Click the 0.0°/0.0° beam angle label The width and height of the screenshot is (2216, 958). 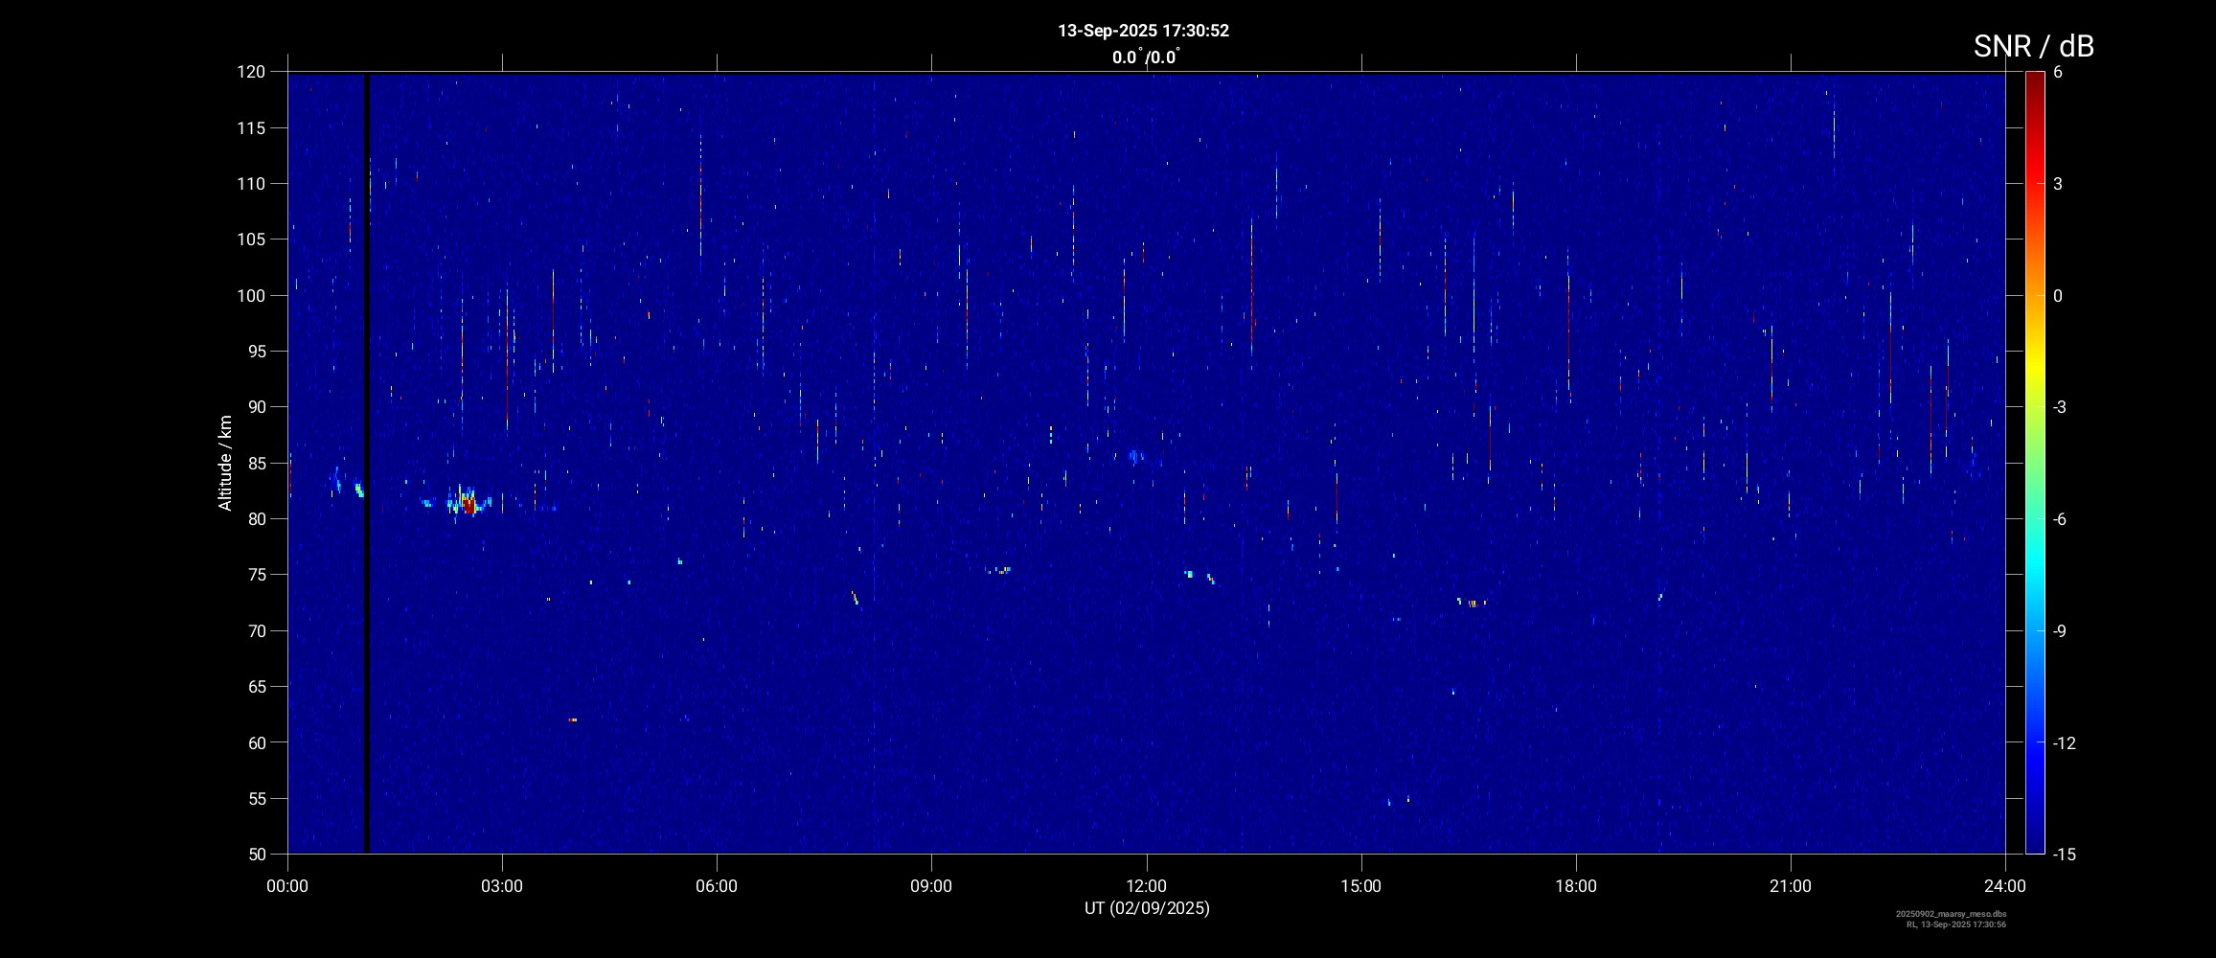tap(1146, 57)
